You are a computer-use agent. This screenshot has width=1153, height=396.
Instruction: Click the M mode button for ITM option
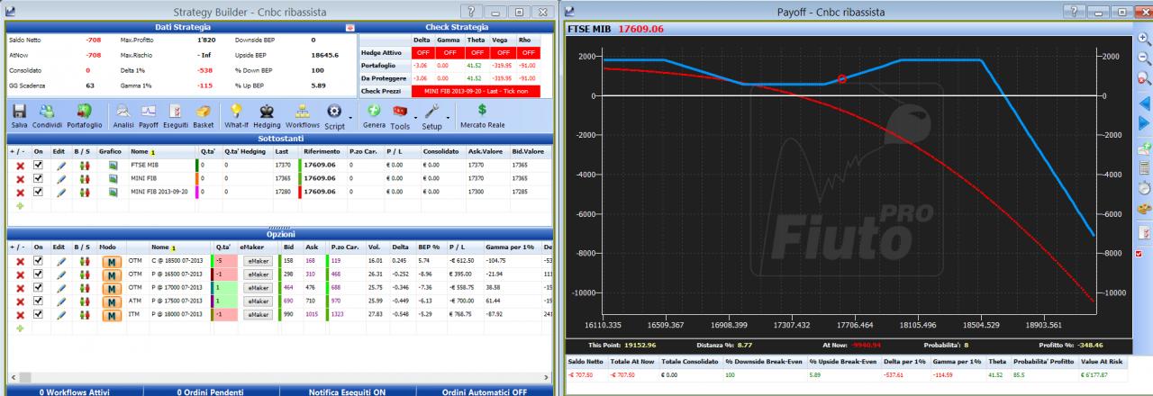[x=112, y=315]
